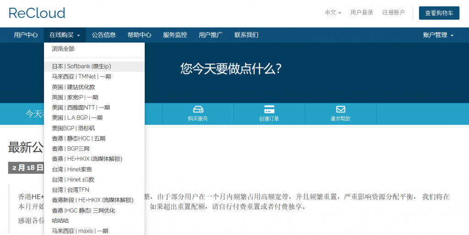Viewport: 469px width, 235px height.
Task: Open 服务监控 in navigation bar
Action: 175,35
